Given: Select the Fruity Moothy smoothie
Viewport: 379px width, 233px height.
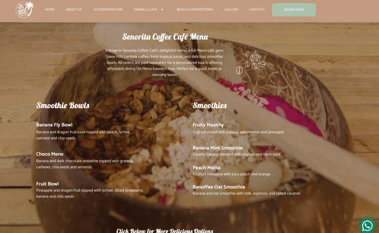Looking at the screenshot, I should (208, 125).
